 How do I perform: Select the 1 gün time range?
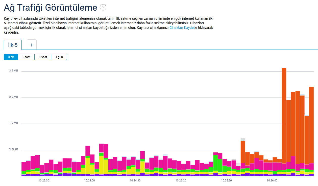point(59,57)
